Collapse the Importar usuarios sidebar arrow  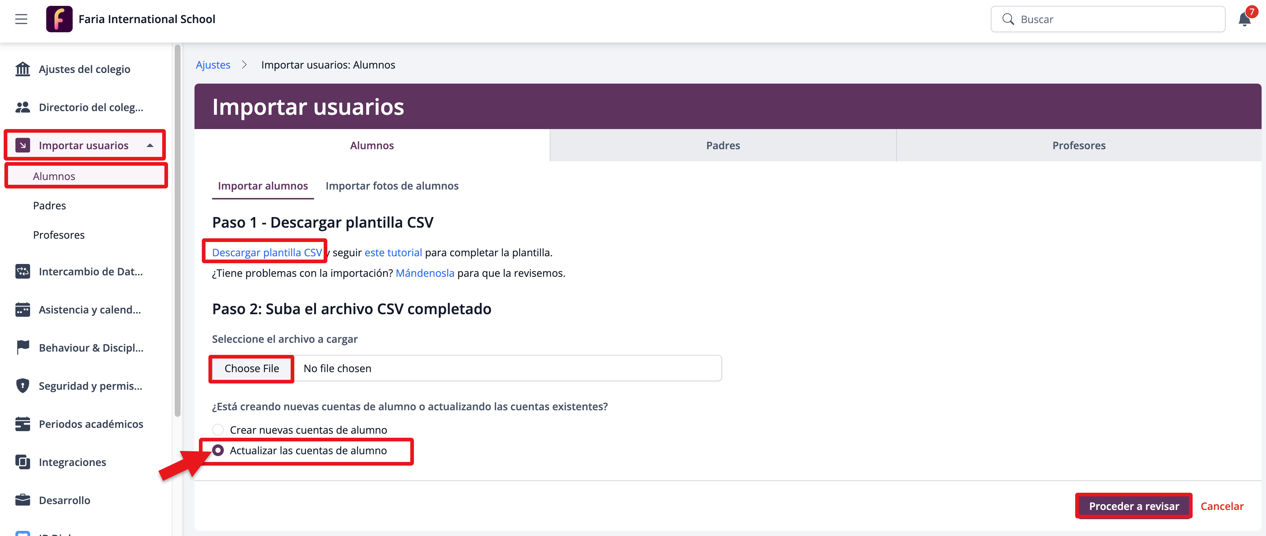point(150,145)
